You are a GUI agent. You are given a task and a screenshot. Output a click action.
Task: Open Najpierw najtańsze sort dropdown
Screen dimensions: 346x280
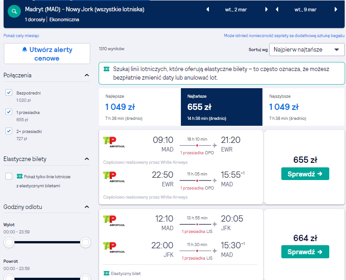[307, 49]
